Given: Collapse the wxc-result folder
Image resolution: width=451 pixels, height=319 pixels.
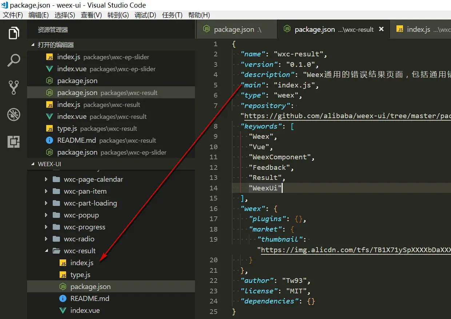Looking at the screenshot, I should pos(46,251).
